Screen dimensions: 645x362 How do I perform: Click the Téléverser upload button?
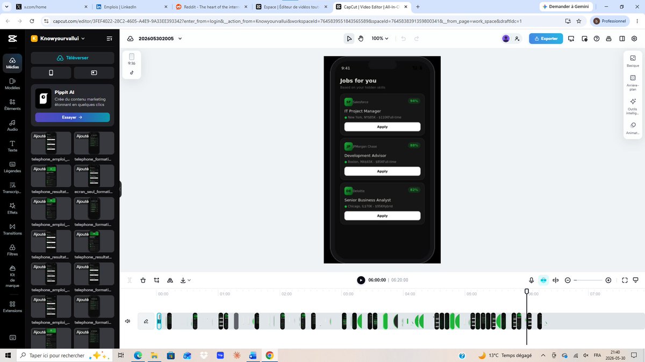click(73, 58)
